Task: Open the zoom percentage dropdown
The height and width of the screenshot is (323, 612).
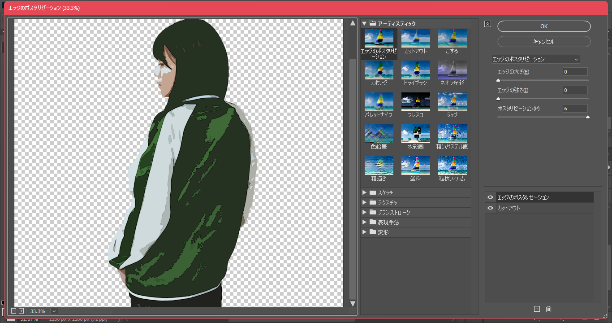Action: [54, 311]
